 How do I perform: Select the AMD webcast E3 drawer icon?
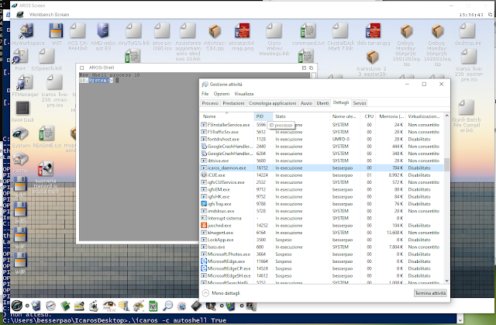[103, 31]
